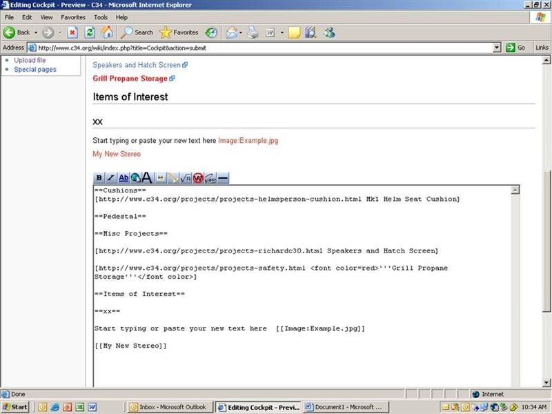The width and height of the screenshot is (552, 414).
Task: Open the Back button history dropdown arrow
Action: coord(36,32)
